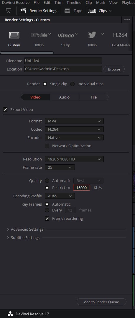135x318 pixels.
Task: Open the Format dropdown showing MP4
Action: point(74,121)
